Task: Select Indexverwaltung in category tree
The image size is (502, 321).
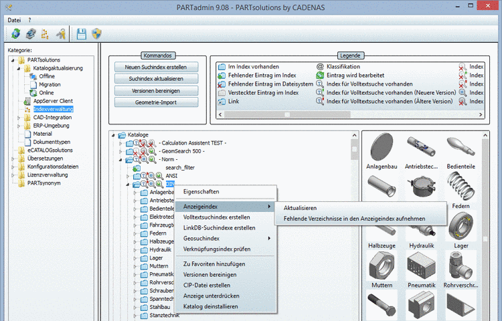Action: click(53, 109)
